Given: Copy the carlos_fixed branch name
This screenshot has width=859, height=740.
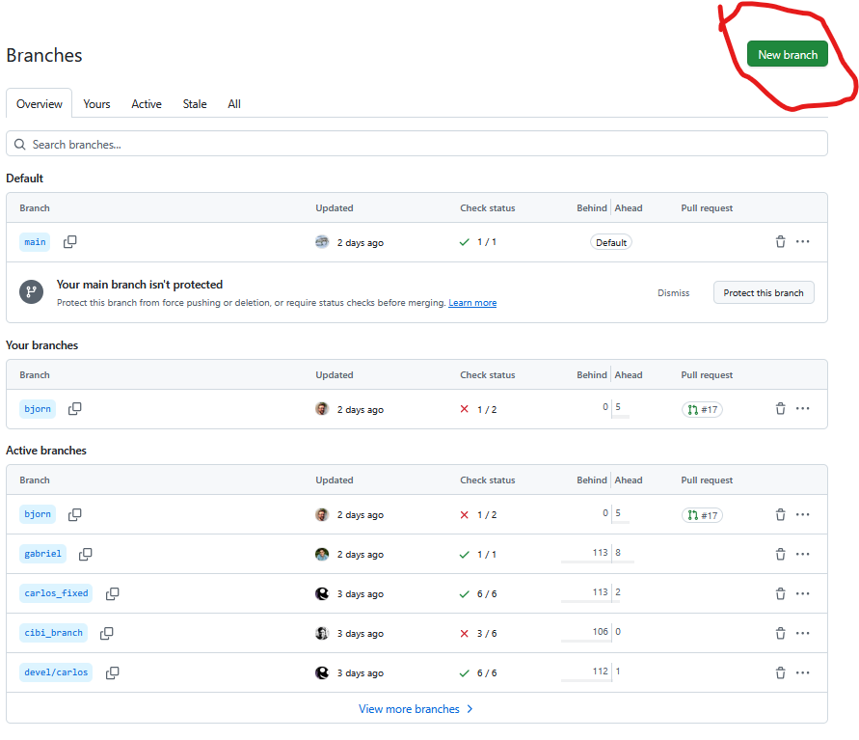Looking at the screenshot, I should pyautogui.click(x=113, y=594).
